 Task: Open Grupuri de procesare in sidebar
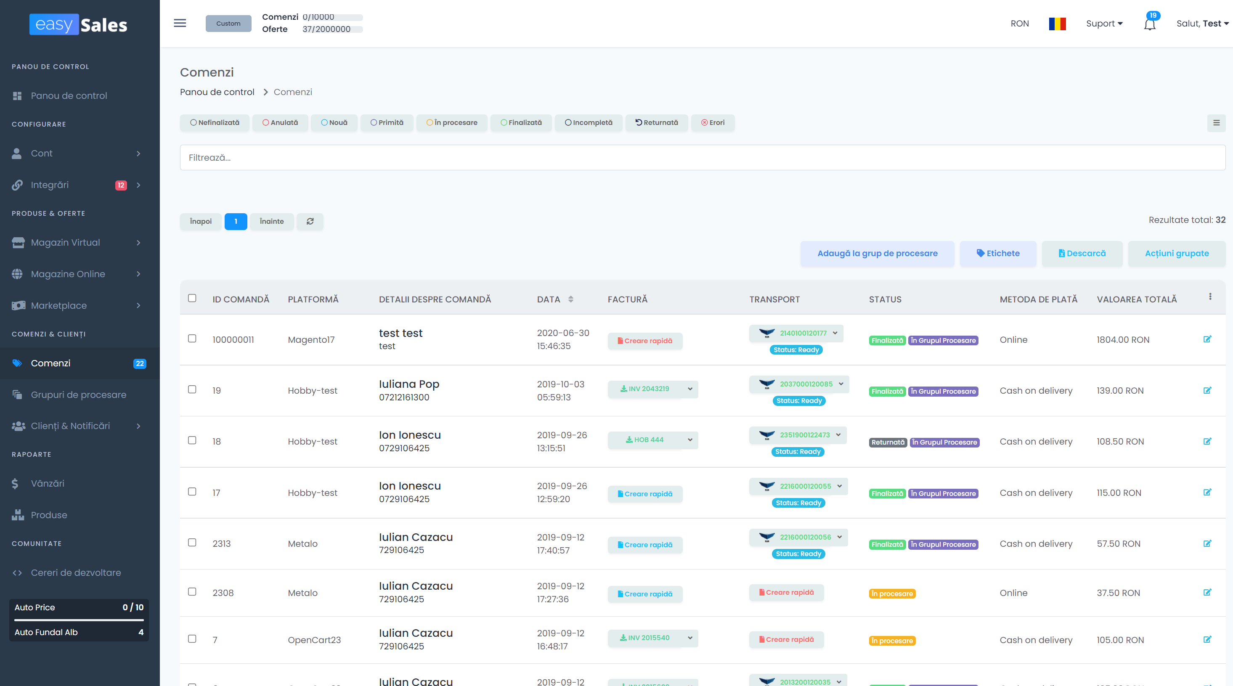79,395
